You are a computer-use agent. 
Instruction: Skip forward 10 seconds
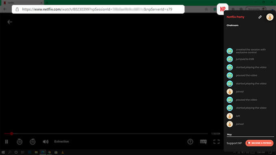point(32,142)
